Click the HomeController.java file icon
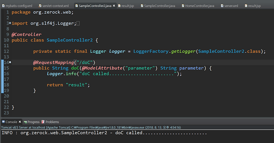Viewport: 274px width, 143px height. click(183, 6)
